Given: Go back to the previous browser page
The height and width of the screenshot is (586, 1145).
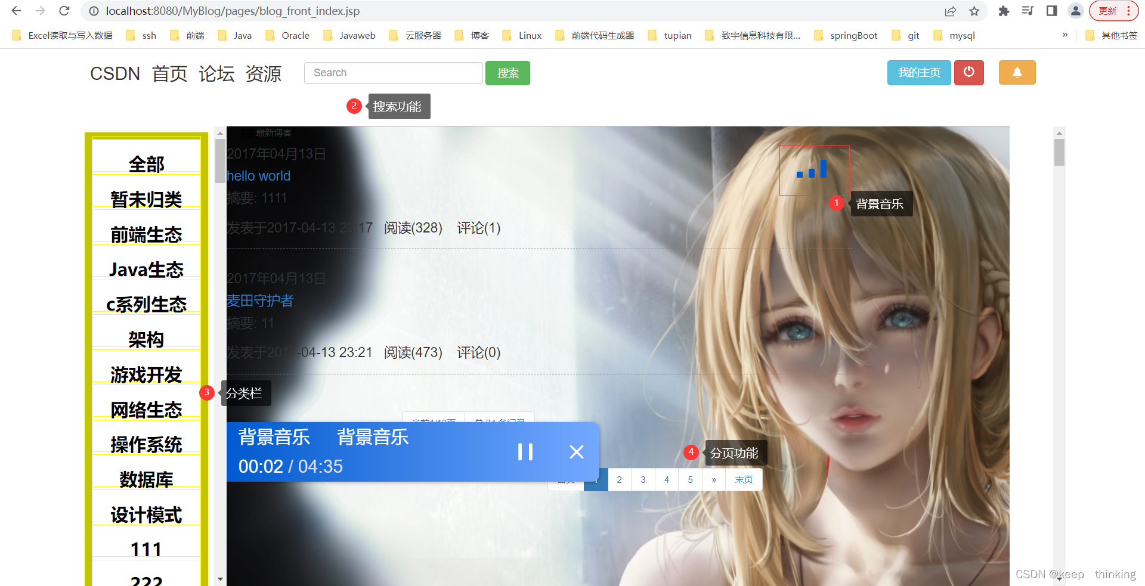Looking at the screenshot, I should click(16, 11).
